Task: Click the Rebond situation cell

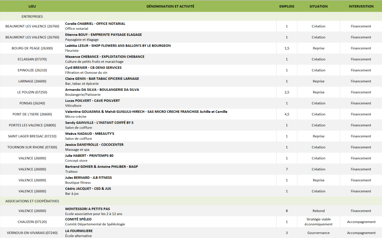Action: click(x=318, y=211)
